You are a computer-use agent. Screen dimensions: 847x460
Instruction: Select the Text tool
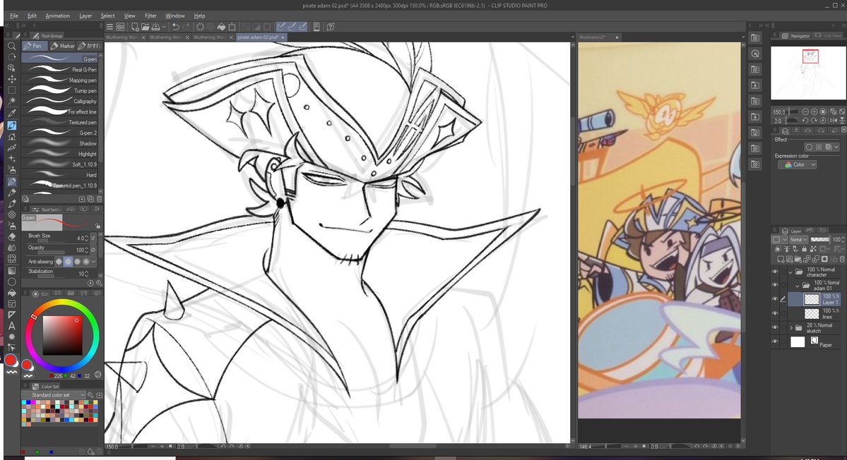coord(11,326)
